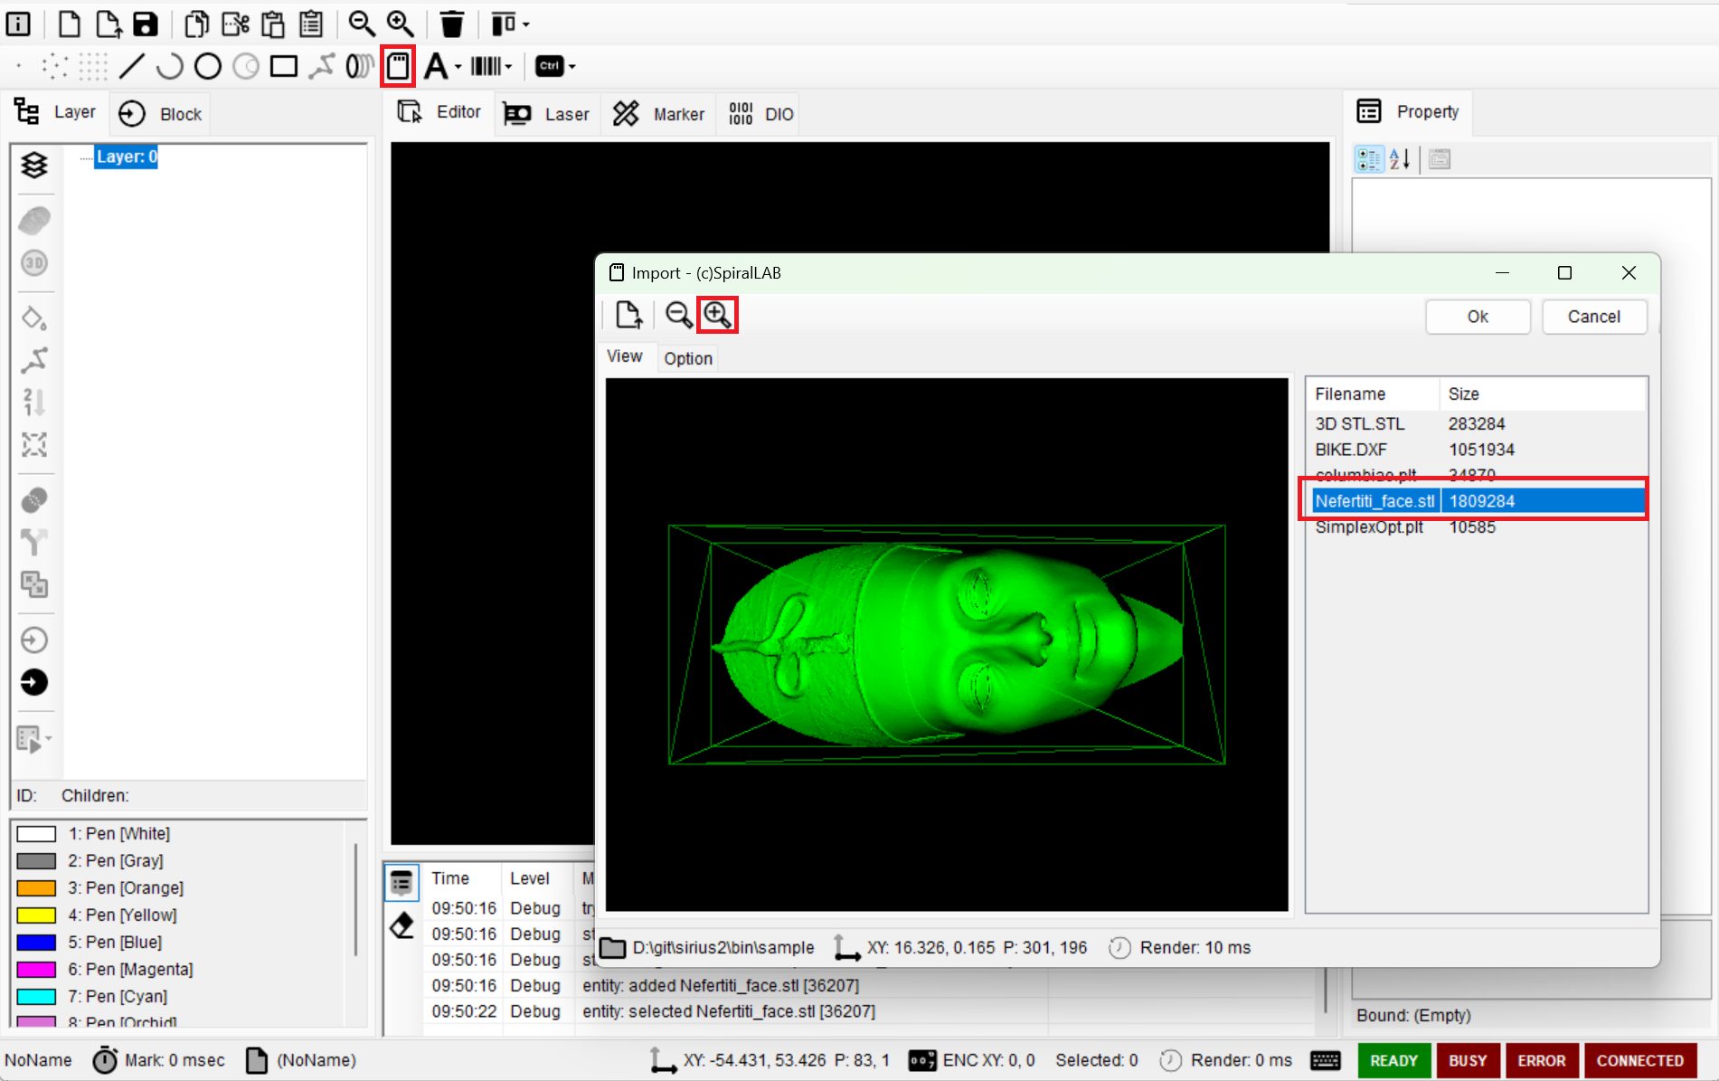This screenshot has height=1081, width=1719.
Task: Toggle Categorized view in Property panel
Action: pyautogui.click(x=1369, y=160)
